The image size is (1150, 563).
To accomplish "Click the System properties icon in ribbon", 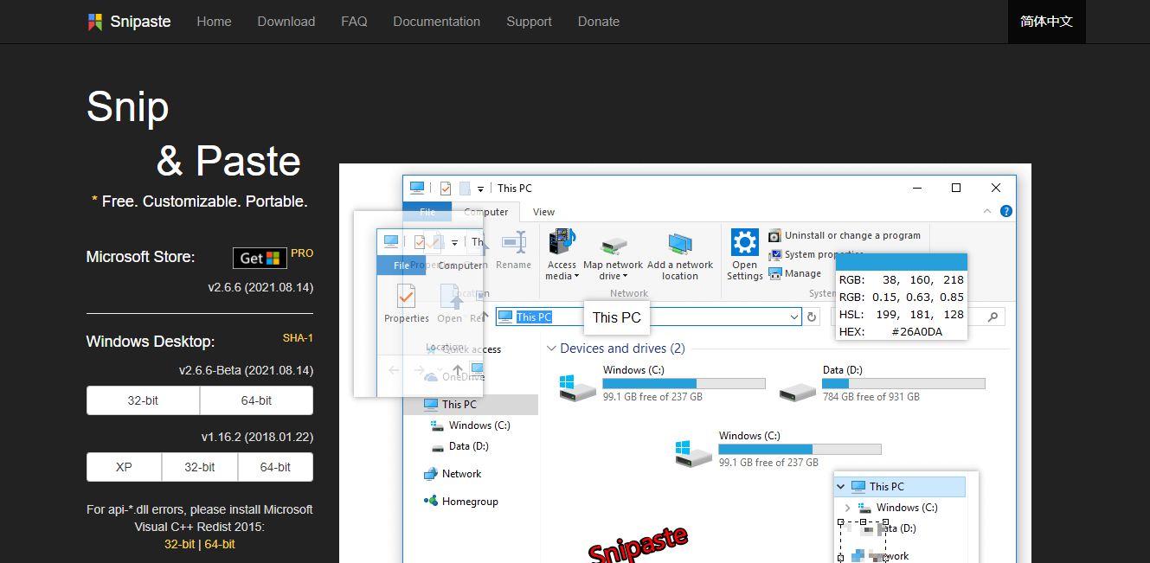I will [x=775, y=254].
